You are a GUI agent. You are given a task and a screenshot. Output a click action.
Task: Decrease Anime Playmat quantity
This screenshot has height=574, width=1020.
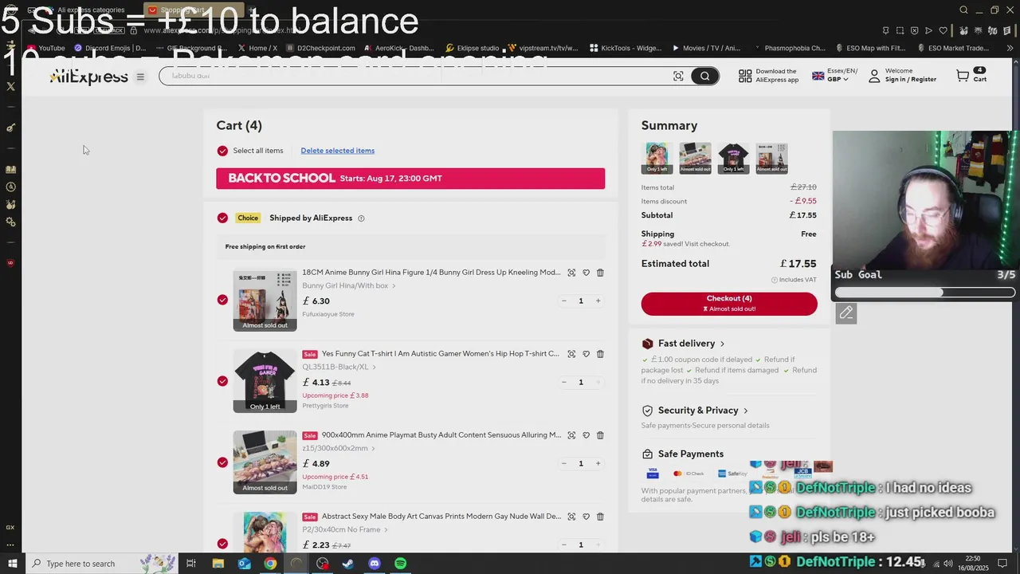[x=564, y=464]
